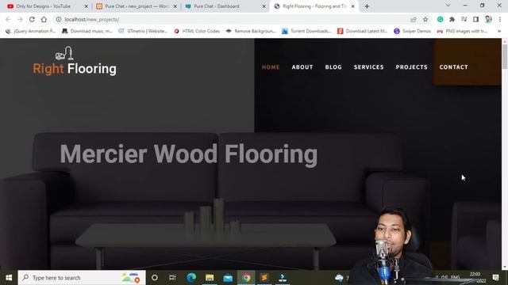The height and width of the screenshot is (285, 508).
Task: Toggle the browser side panel icon
Action: [x=476, y=19]
